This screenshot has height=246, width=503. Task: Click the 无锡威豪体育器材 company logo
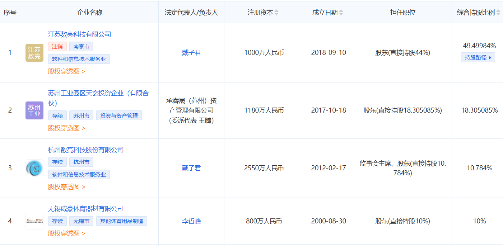point(34,221)
